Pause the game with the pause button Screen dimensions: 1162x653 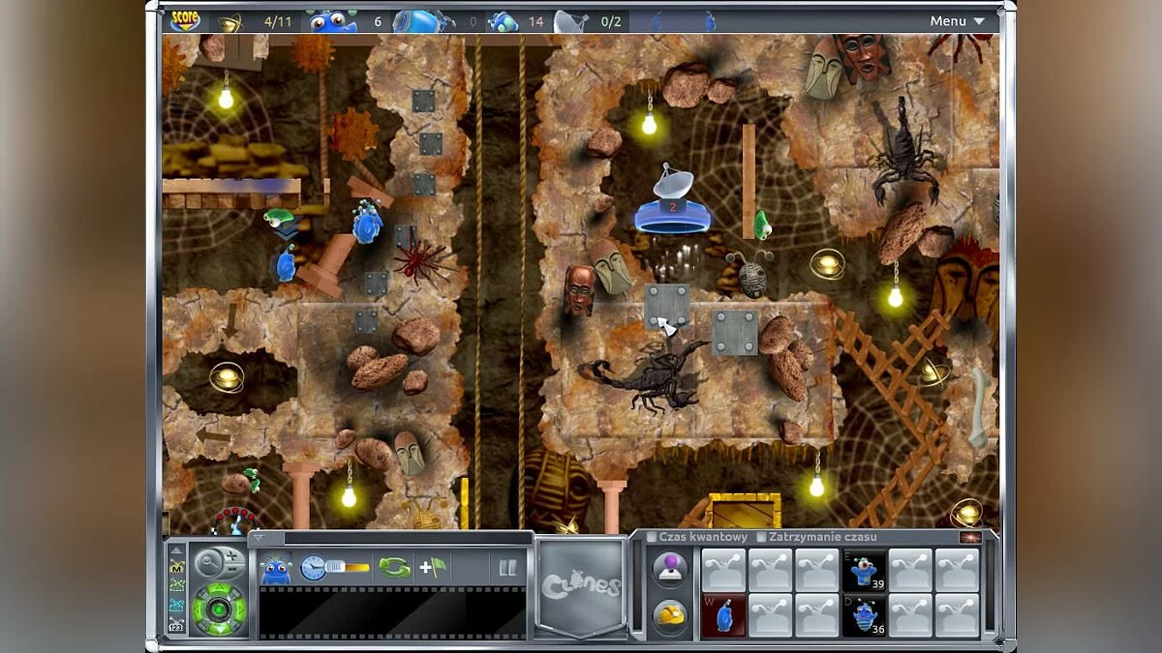point(508,568)
